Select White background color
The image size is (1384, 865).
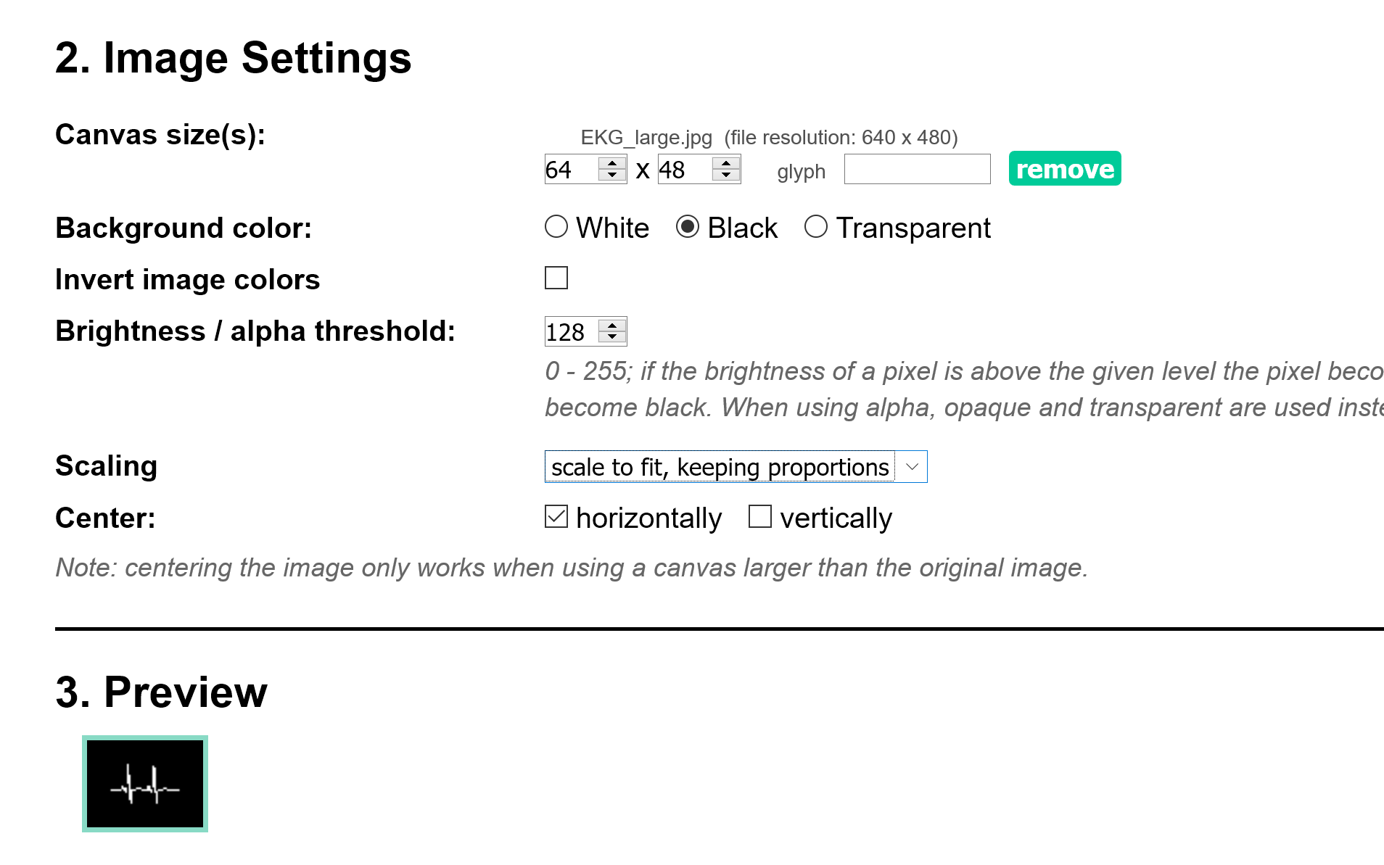click(556, 227)
